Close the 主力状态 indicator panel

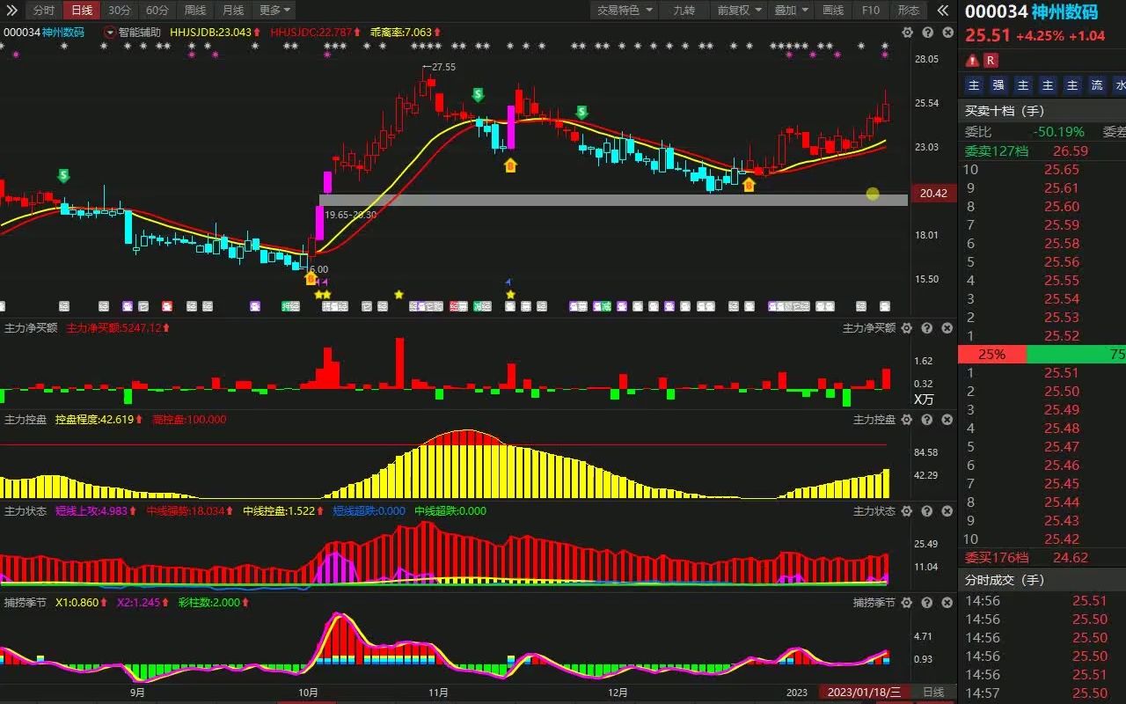[947, 511]
